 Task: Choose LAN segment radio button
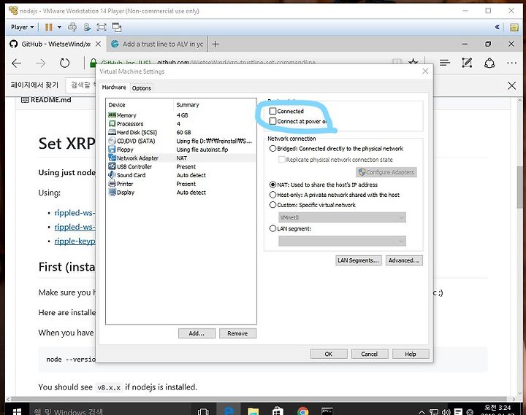pos(273,228)
